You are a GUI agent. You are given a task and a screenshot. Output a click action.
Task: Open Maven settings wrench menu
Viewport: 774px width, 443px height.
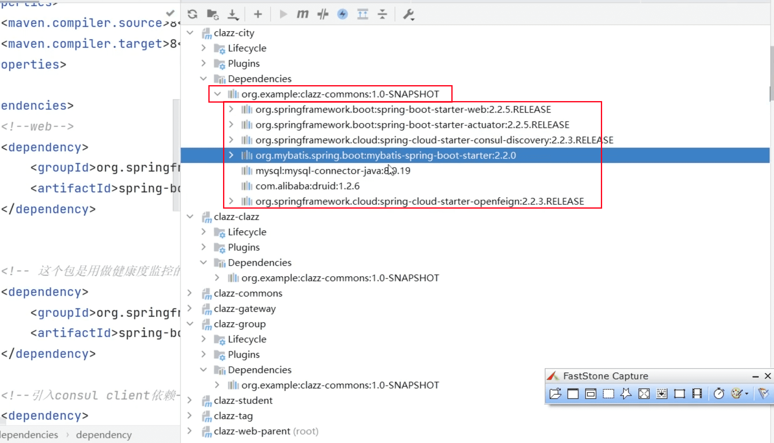[408, 14]
